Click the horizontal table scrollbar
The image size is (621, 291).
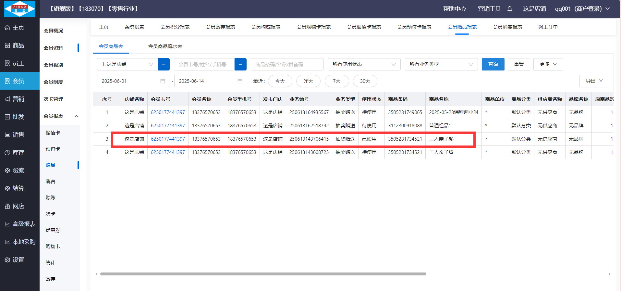coord(263,274)
